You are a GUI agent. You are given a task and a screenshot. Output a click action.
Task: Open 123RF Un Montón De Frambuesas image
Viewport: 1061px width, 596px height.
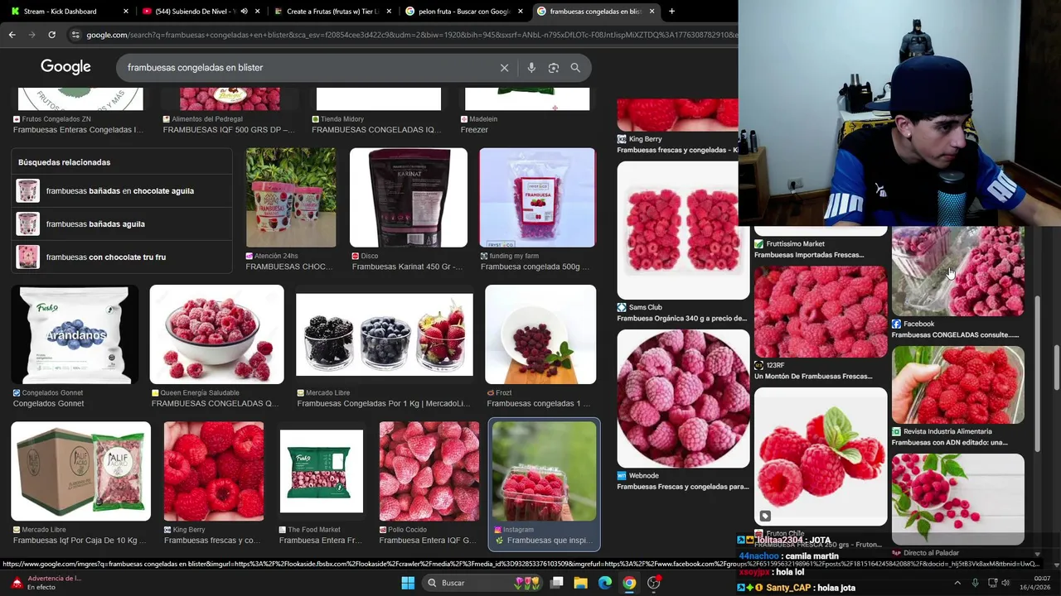[821, 312]
